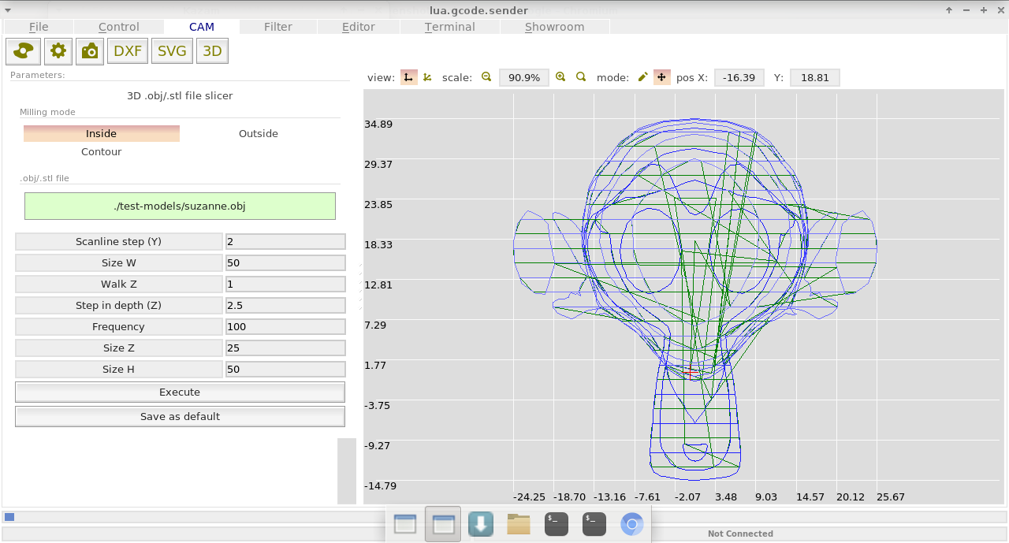1009x543 pixels.
Task: Edit the Walk Z value
Action: [x=285, y=285]
